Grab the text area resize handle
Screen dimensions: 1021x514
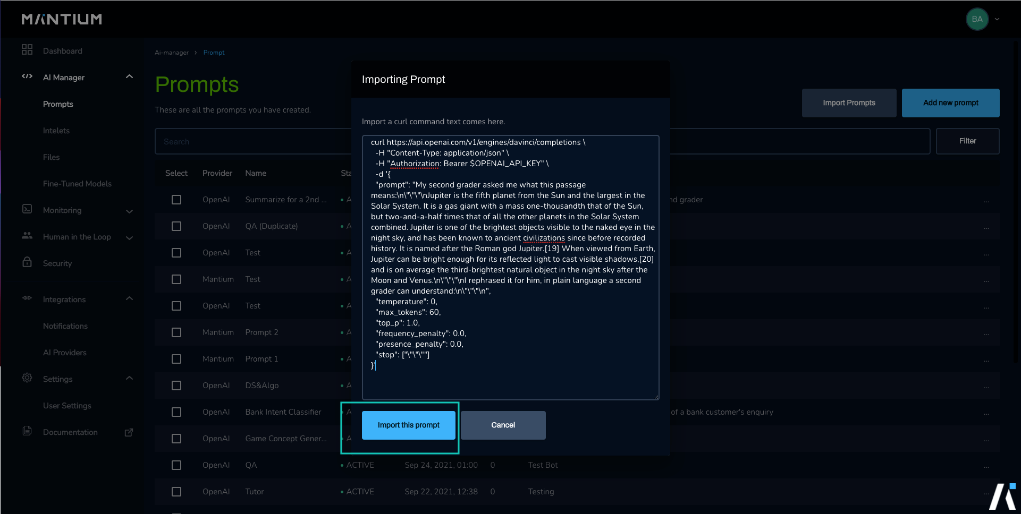pyautogui.click(x=656, y=396)
